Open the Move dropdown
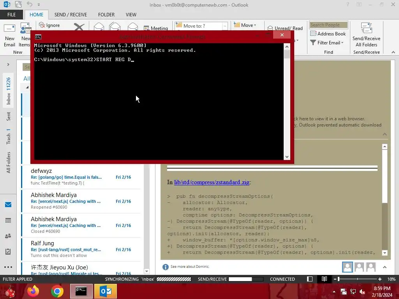 (x=245, y=25)
